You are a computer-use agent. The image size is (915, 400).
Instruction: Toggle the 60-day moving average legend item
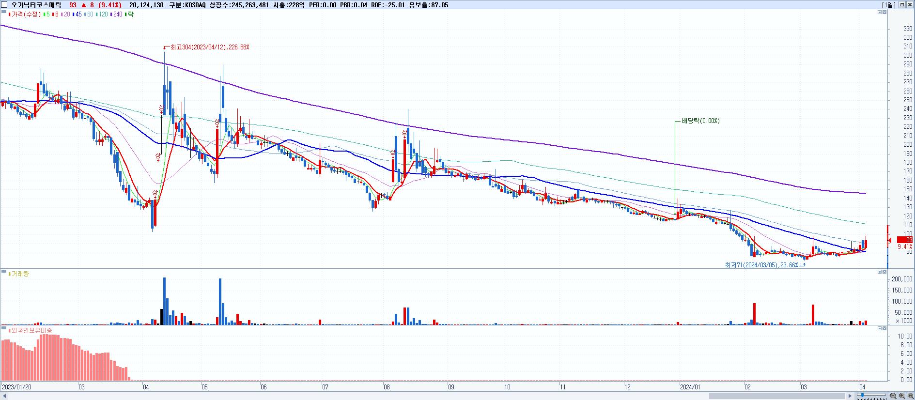(x=89, y=15)
